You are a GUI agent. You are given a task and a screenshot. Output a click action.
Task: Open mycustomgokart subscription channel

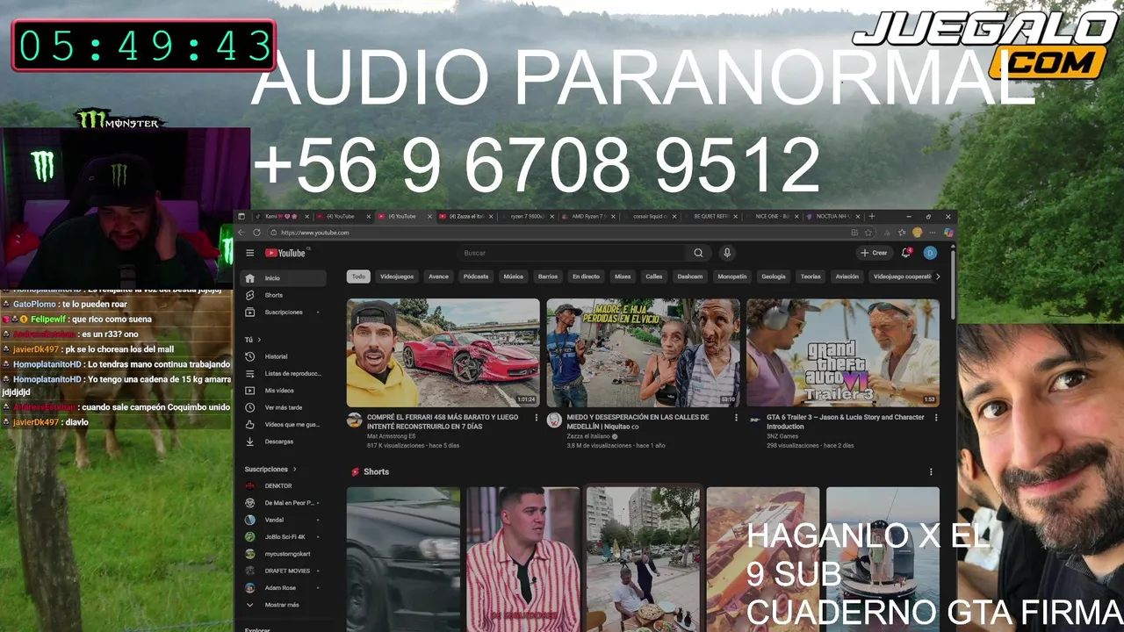coord(283,554)
